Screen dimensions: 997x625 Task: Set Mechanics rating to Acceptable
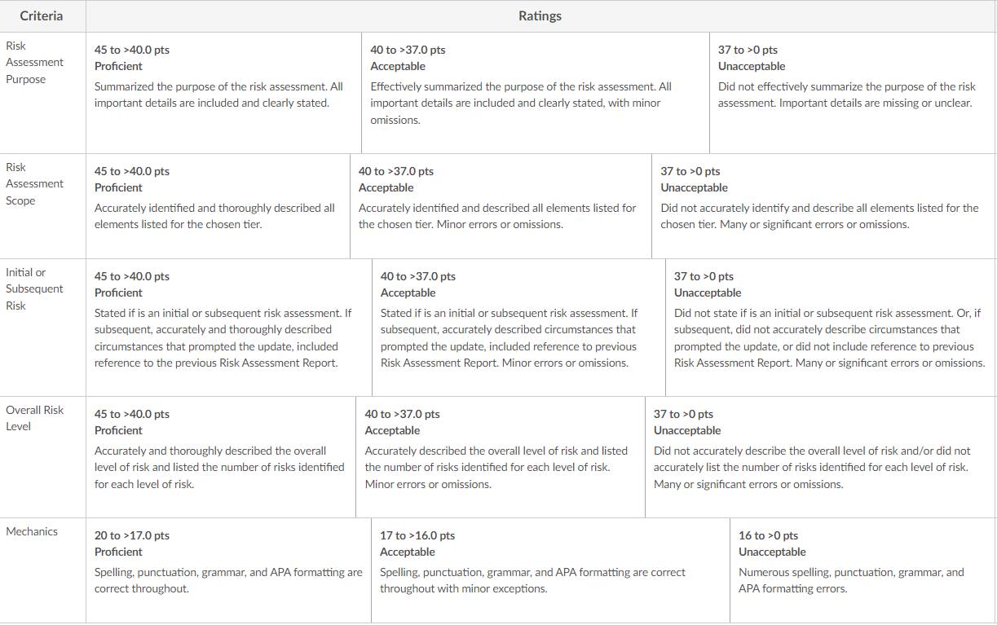550,570
